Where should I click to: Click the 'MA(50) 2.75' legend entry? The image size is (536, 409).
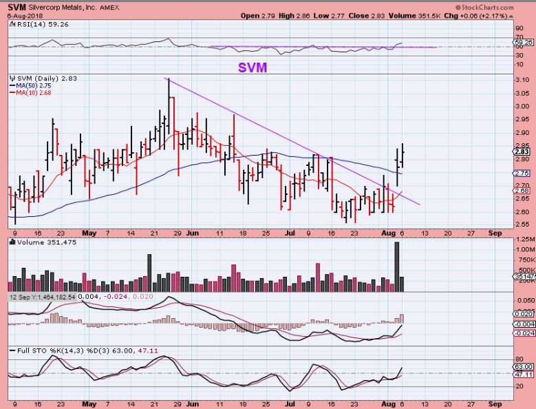click(x=34, y=86)
